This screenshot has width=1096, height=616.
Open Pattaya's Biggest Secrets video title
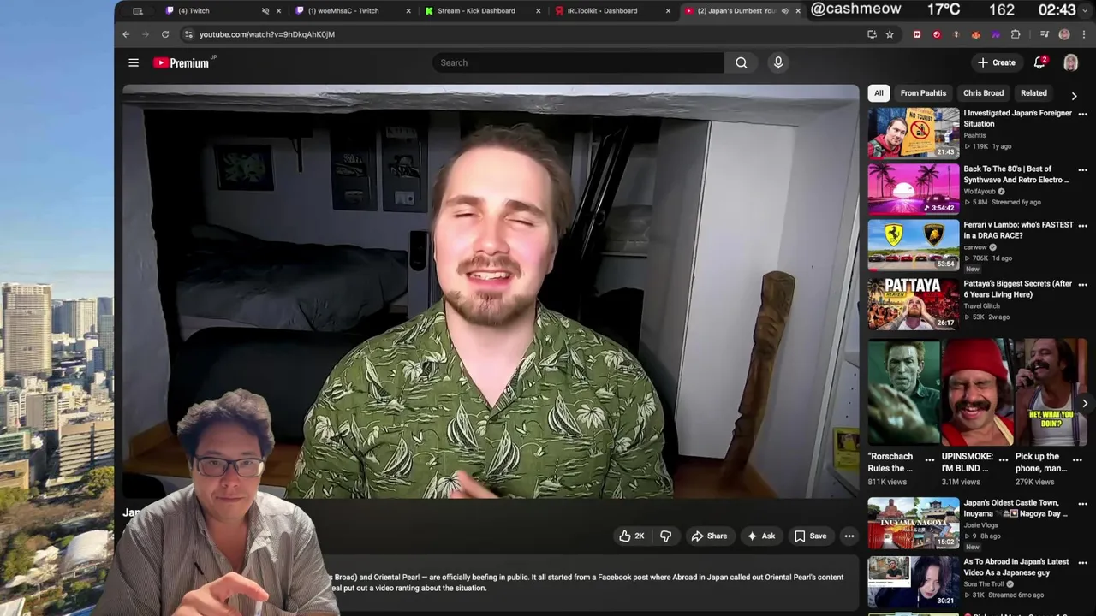1017,289
